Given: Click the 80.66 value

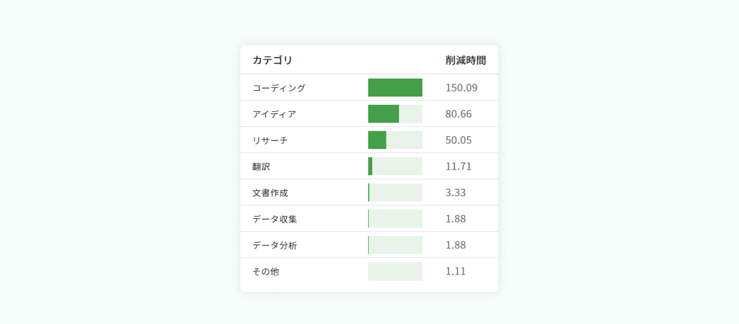Looking at the screenshot, I should (458, 114).
